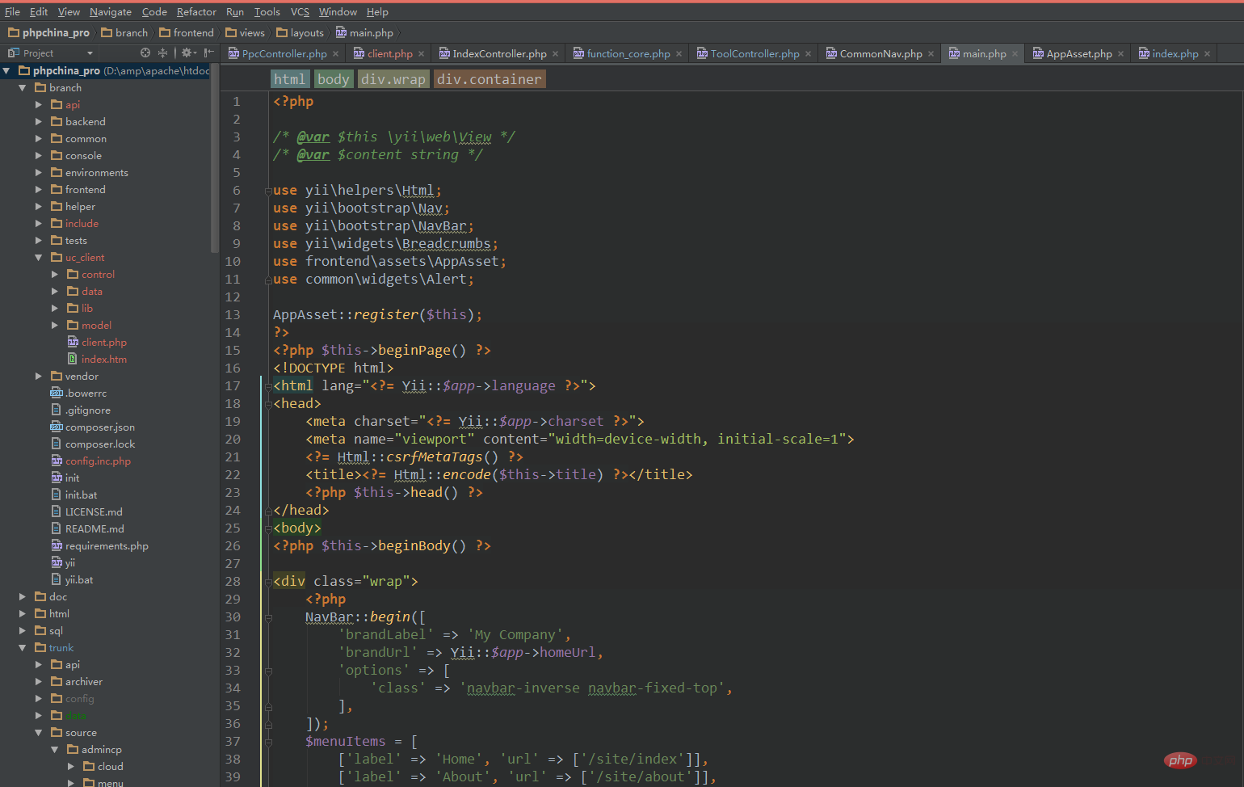Open the File menu
This screenshot has width=1244, height=787.
(x=12, y=11)
